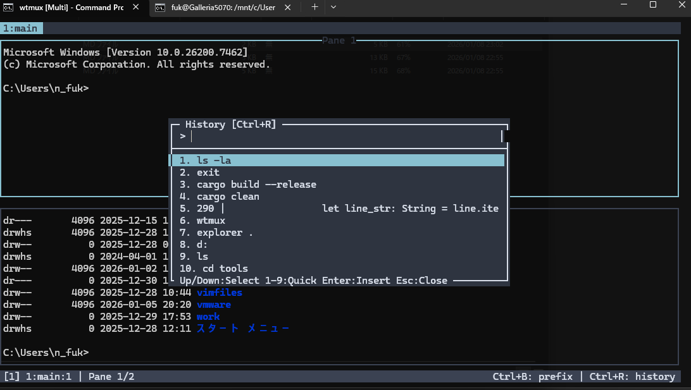Click the work directory name
691x390 pixels.
click(x=208, y=317)
